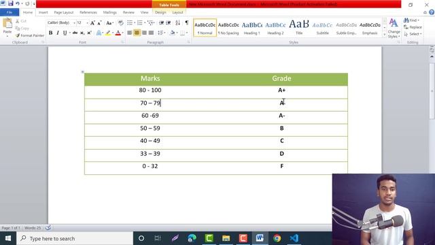Apply superscript formatting

click(x=89, y=33)
